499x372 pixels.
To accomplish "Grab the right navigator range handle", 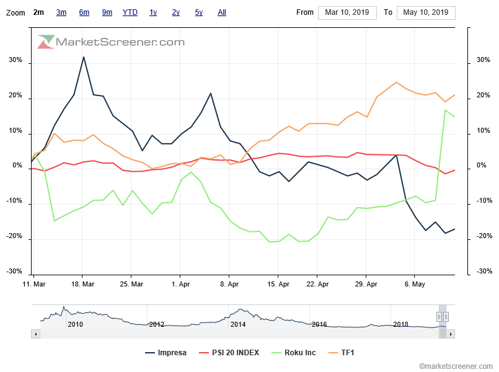I will coord(446,317).
